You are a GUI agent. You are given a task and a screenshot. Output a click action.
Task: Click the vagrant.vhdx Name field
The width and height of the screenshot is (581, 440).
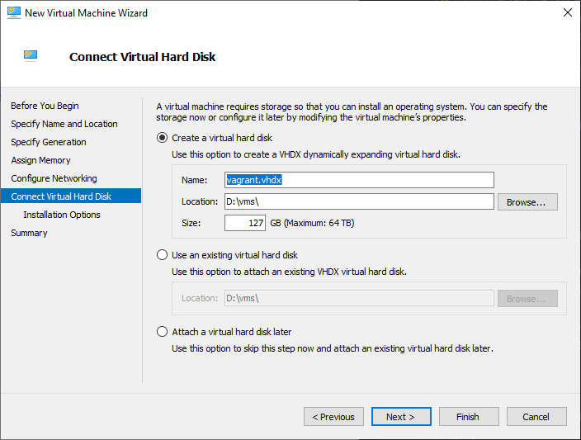point(359,180)
